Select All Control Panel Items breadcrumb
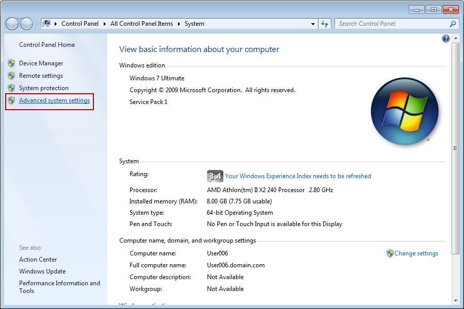464x309 pixels. (142, 24)
